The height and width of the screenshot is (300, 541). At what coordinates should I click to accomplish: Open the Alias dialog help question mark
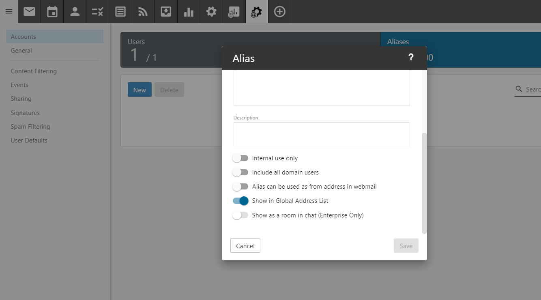coord(411,57)
